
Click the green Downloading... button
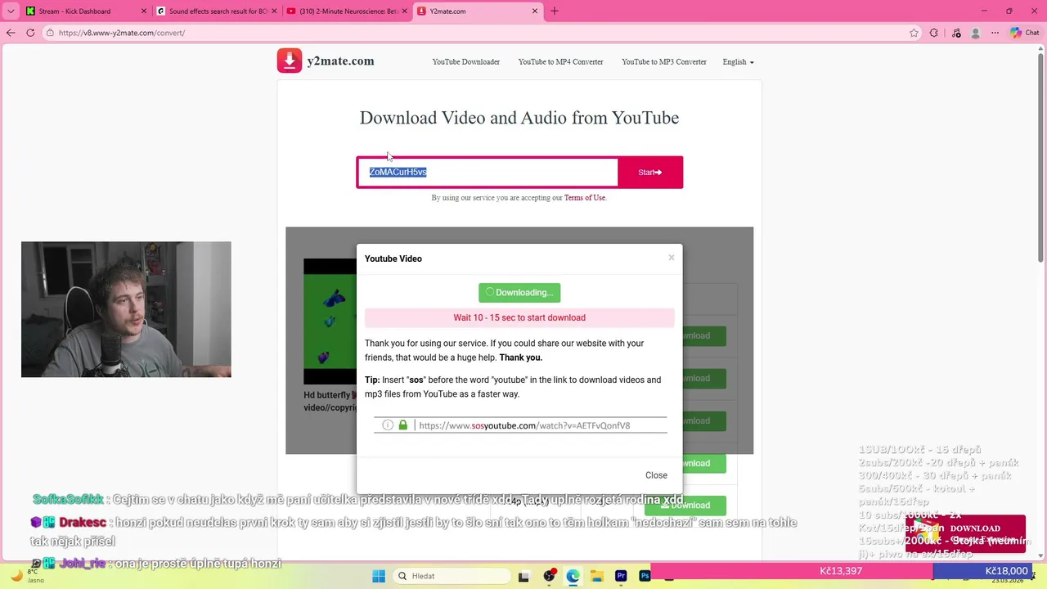point(519,292)
